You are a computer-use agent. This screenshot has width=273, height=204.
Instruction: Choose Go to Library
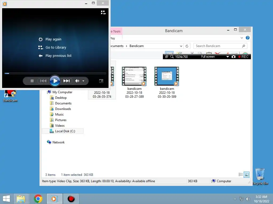52,47
